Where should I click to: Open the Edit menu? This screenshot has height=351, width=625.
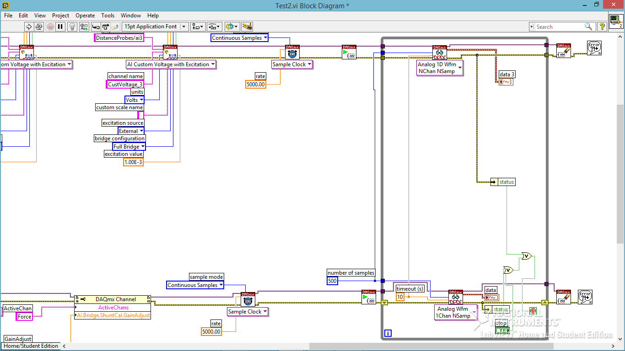(x=23, y=15)
